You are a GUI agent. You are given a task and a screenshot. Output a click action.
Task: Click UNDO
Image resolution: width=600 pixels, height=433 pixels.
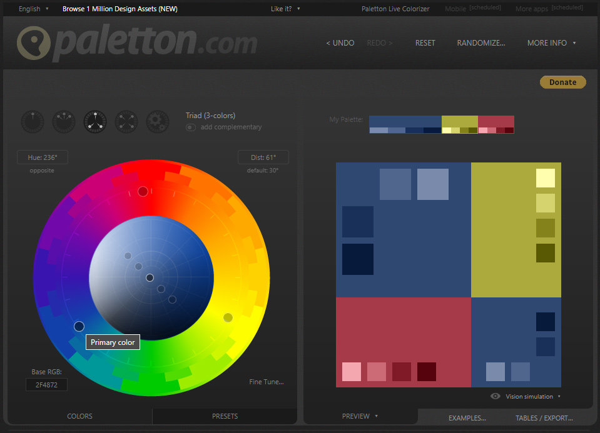[340, 43]
